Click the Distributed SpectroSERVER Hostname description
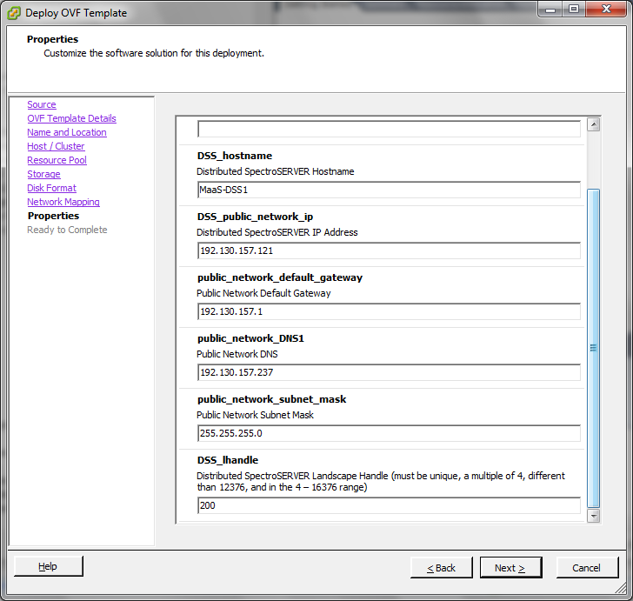 tap(276, 171)
